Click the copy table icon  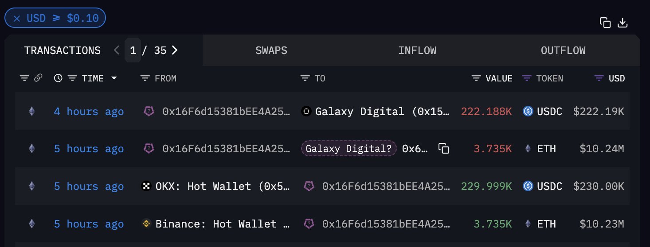tap(605, 23)
